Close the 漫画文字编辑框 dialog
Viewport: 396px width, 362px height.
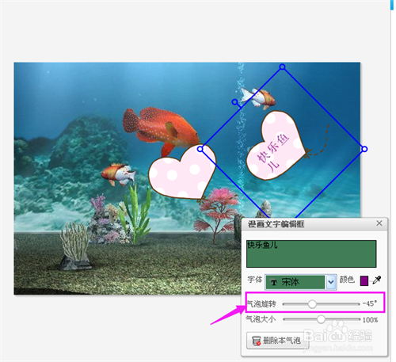coord(379,223)
